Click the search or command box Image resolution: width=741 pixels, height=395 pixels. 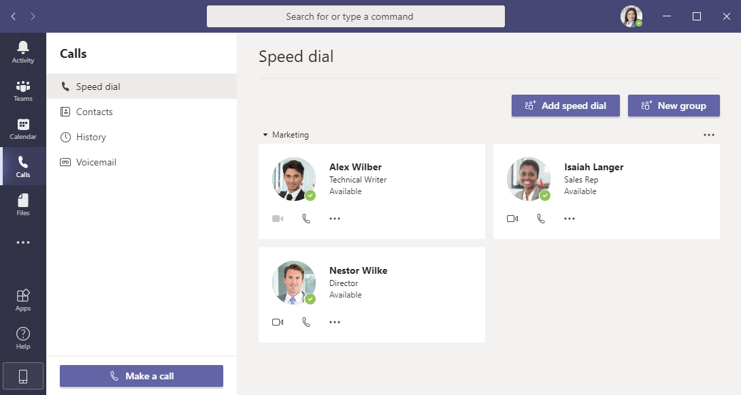point(356,16)
